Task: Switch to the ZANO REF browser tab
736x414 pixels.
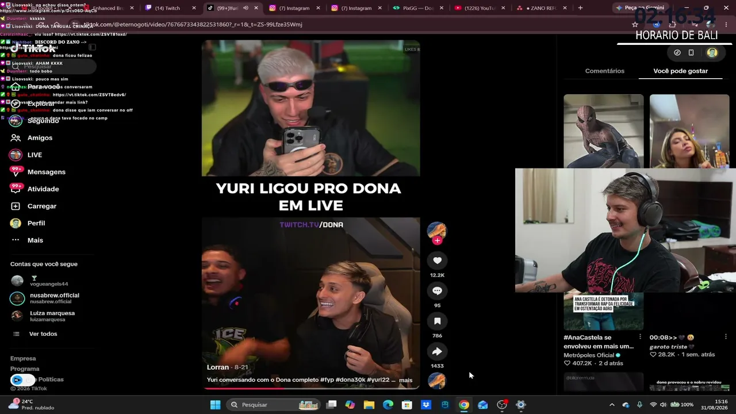Action: point(542,8)
